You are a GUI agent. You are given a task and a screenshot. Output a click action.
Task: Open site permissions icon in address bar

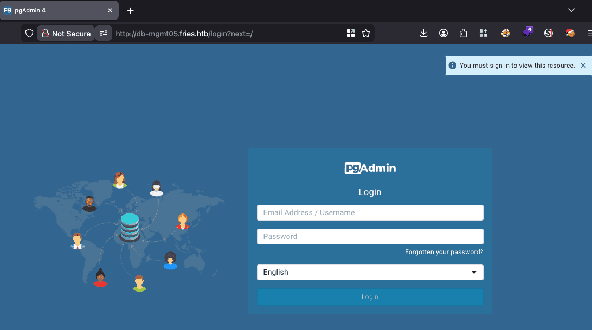coord(104,33)
